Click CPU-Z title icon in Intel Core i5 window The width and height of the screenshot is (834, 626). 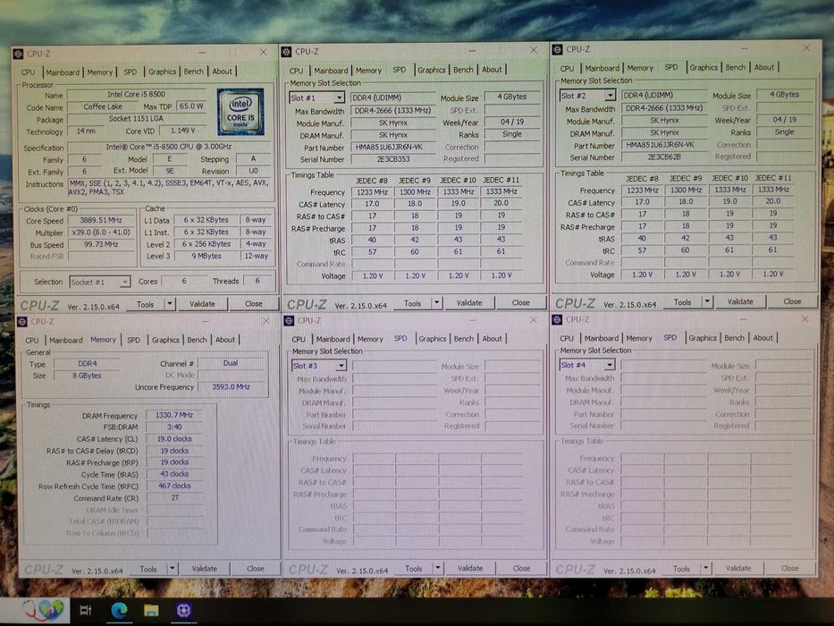[18, 54]
